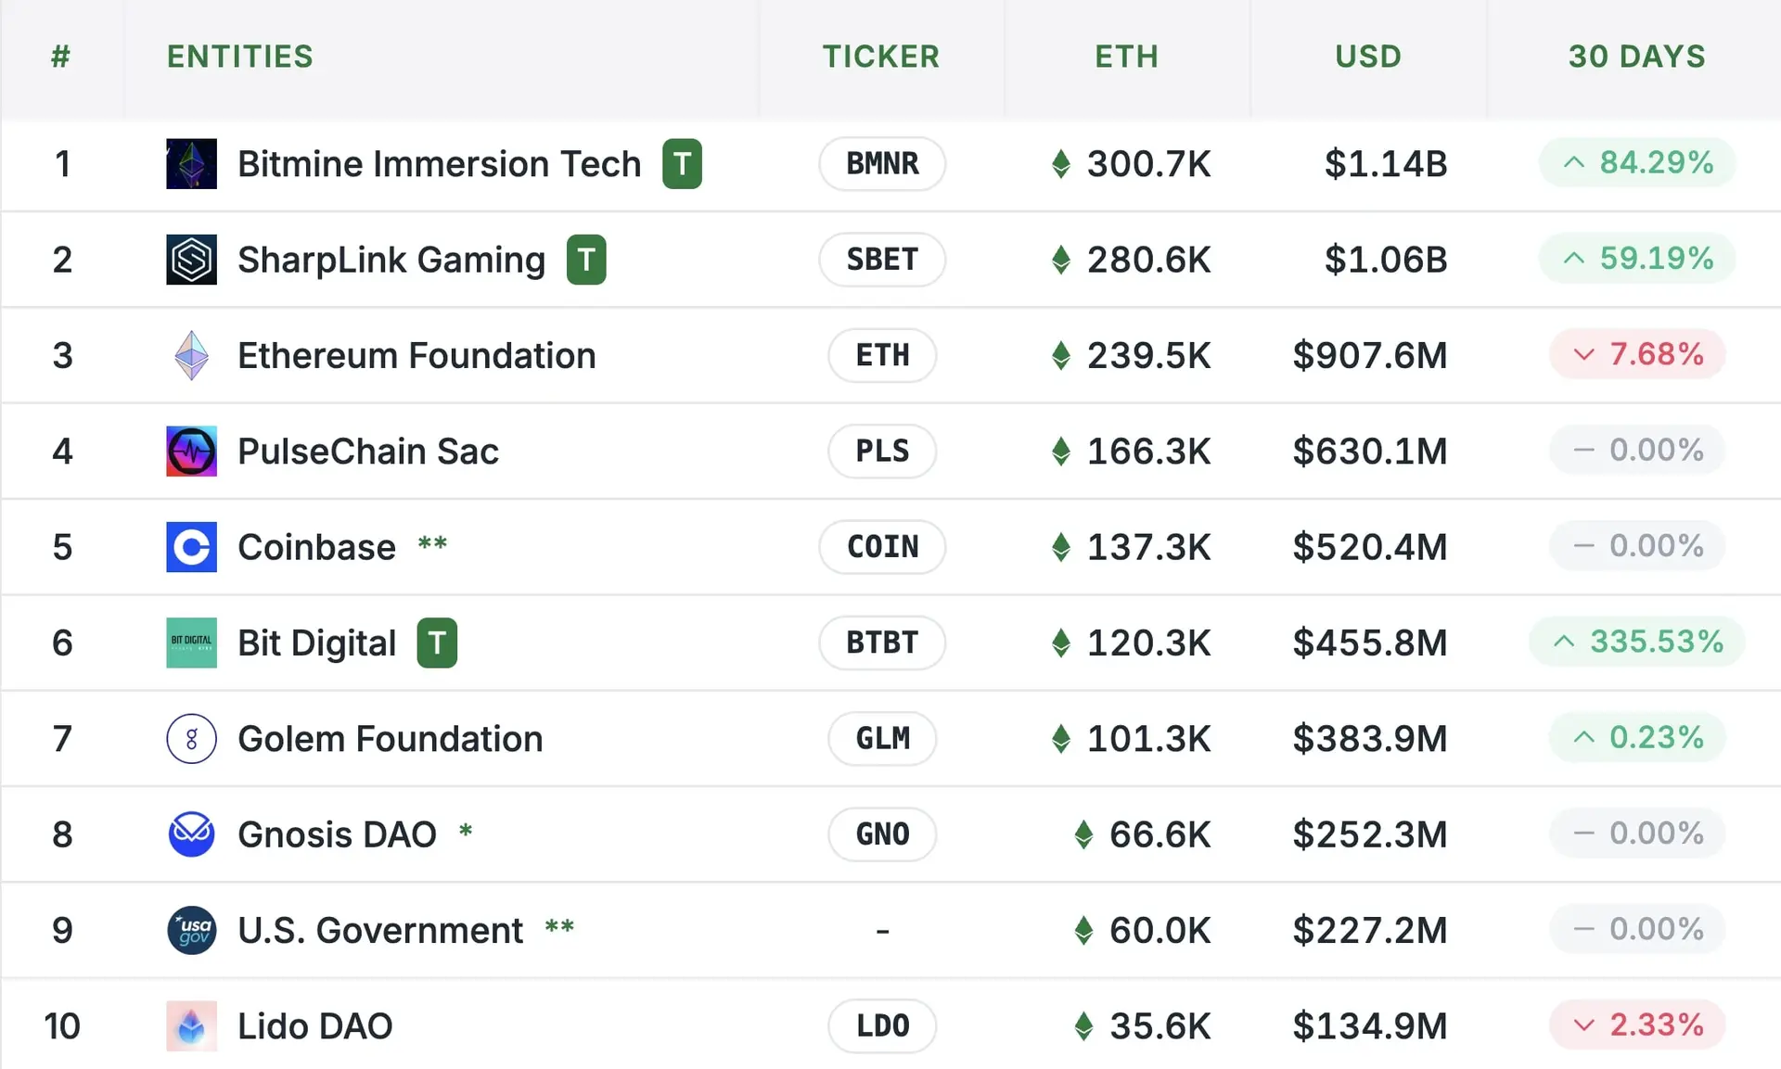This screenshot has width=1781, height=1069.
Task: Sort the table by the 30 DAYS column
Action: pyautogui.click(x=1637, y=56)
